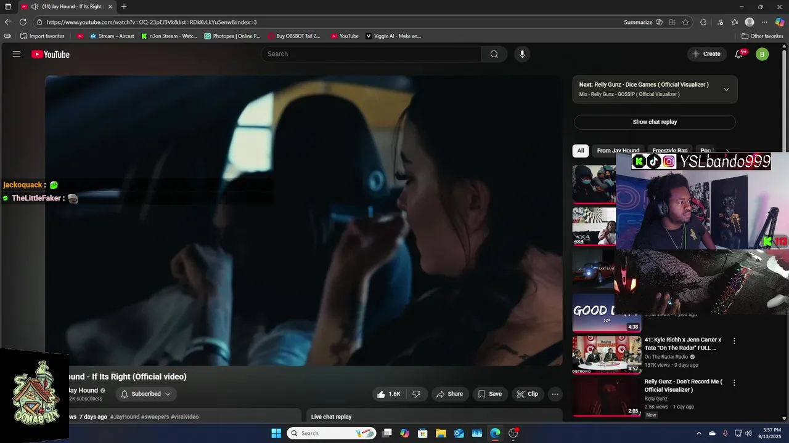The height and width of the screenshot is (443, 789).
Task: Click the video title 41: Kyle Richh x Jenn Carter
Action: [x=682, y=343]
